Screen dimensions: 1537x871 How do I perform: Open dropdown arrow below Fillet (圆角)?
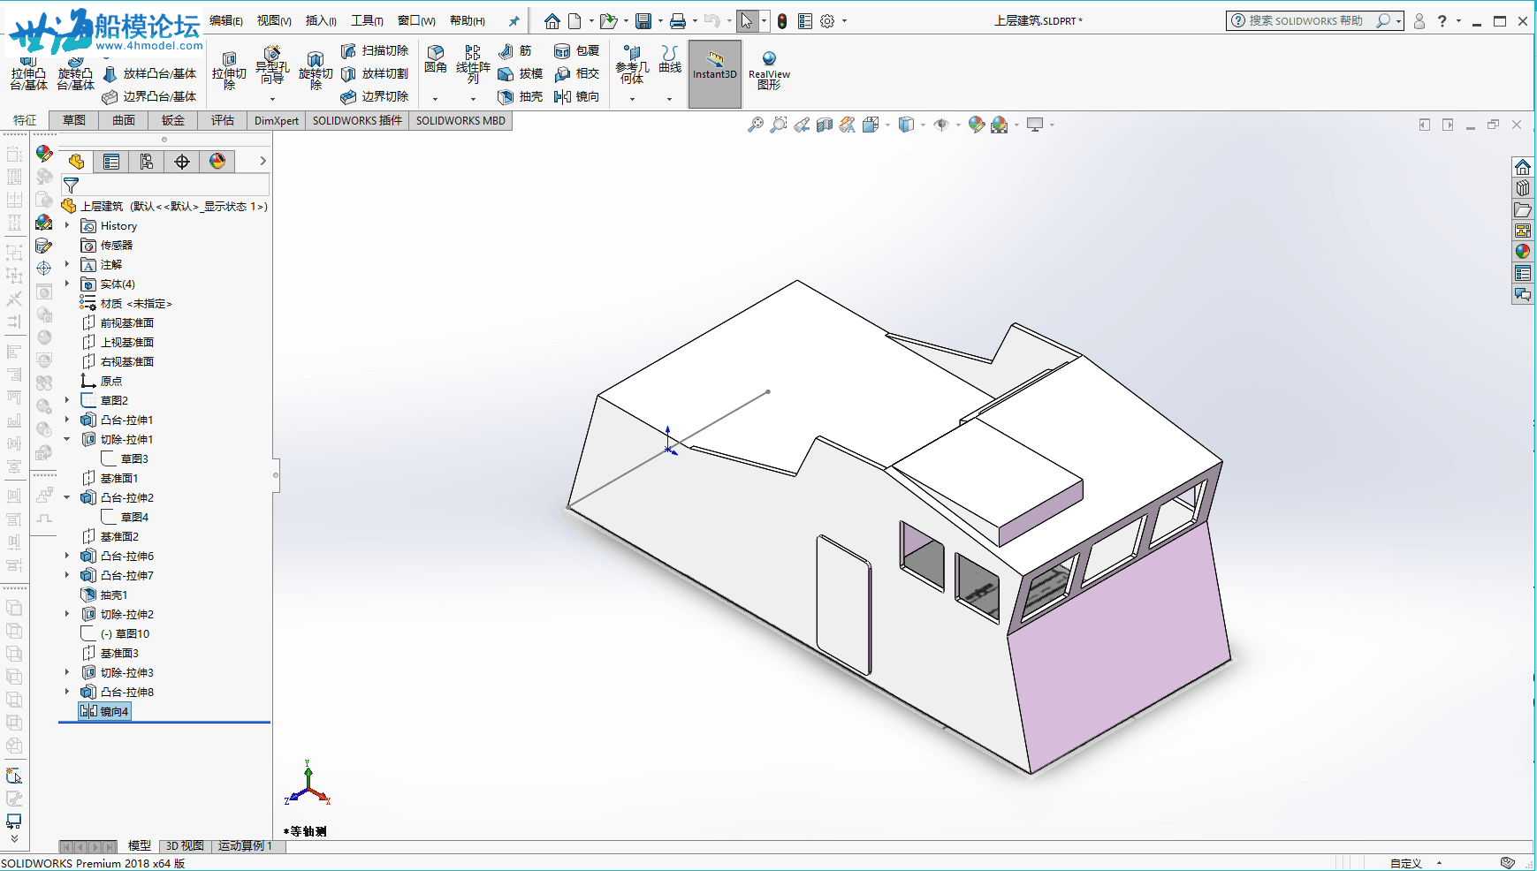point(436,99)
